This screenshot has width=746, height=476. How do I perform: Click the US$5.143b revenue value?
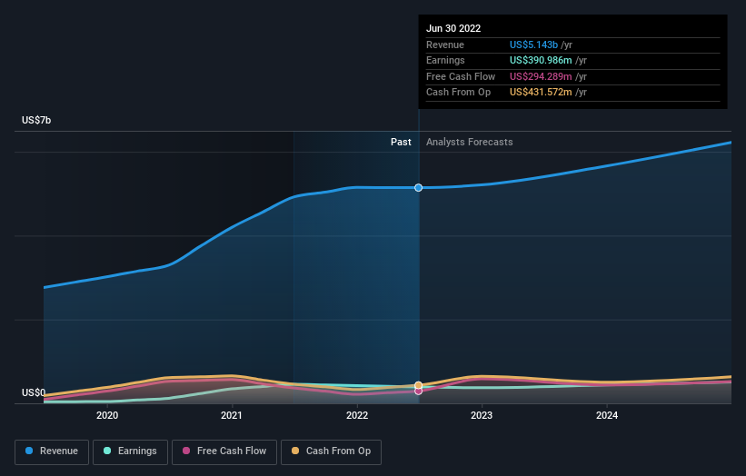tap(533, 45)
